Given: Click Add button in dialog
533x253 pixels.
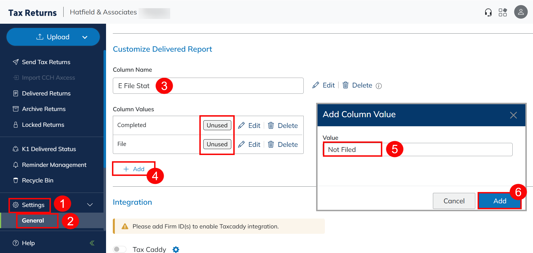Looking at the screenshot, I should click(x=499, y=201).
